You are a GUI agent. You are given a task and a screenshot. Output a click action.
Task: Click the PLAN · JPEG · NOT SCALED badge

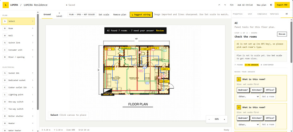point(82,14)
